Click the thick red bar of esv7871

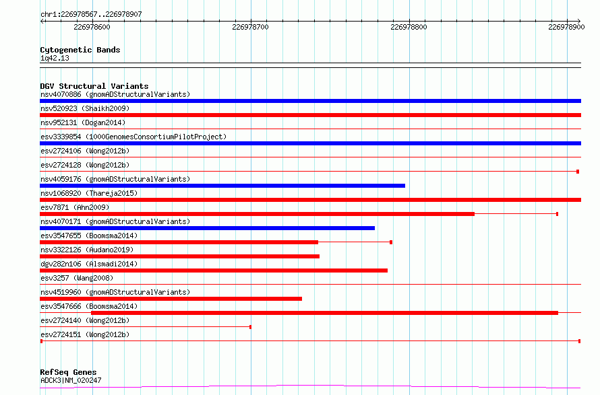[x=257, y=214]
